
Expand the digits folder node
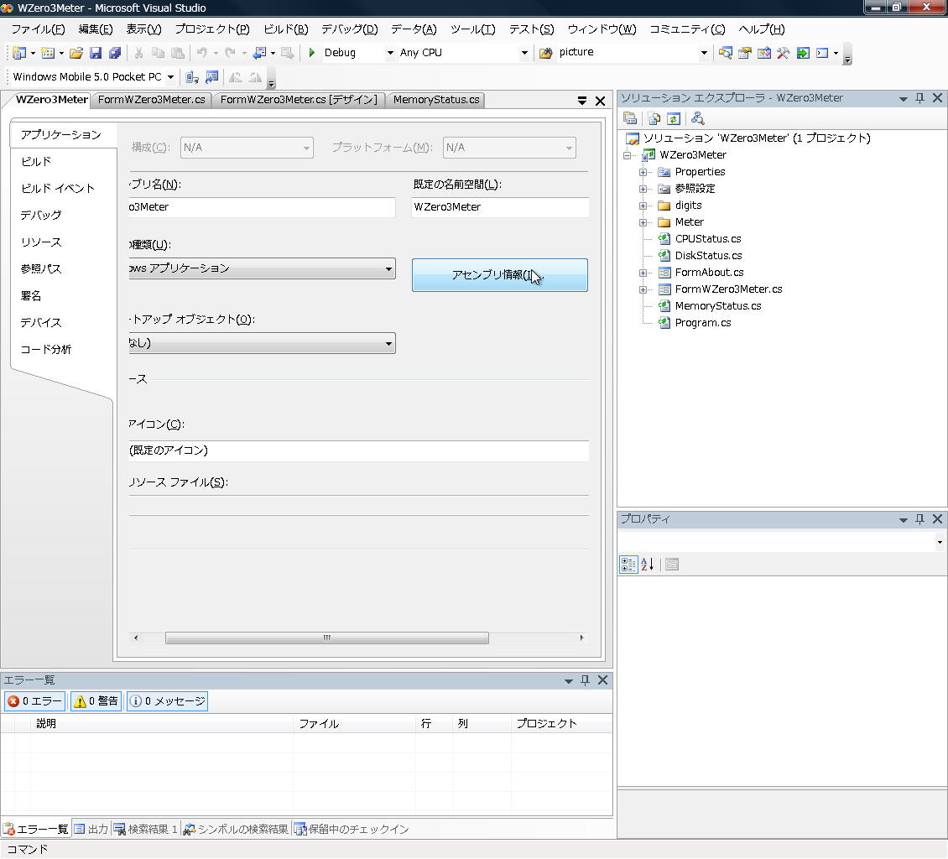(643, 206)
